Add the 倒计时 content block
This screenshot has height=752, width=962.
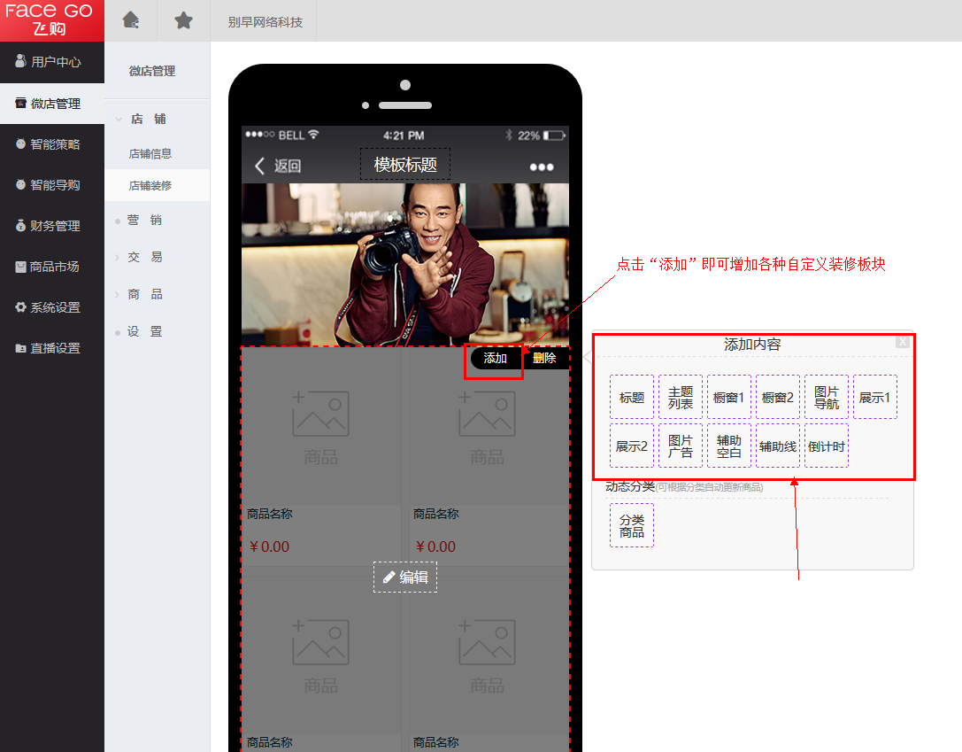pos(827,446)
